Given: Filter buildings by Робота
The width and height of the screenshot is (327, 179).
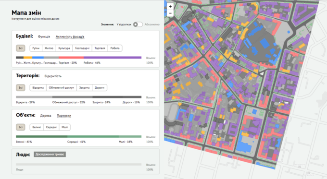Looking at the screenshot, I should (115, 48).
